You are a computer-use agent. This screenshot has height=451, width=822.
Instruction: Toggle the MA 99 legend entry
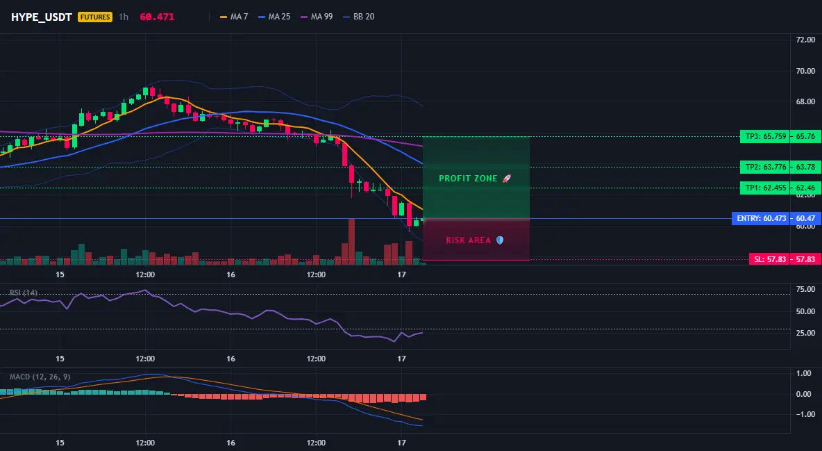pyautogui.click(x=317, y=17)
